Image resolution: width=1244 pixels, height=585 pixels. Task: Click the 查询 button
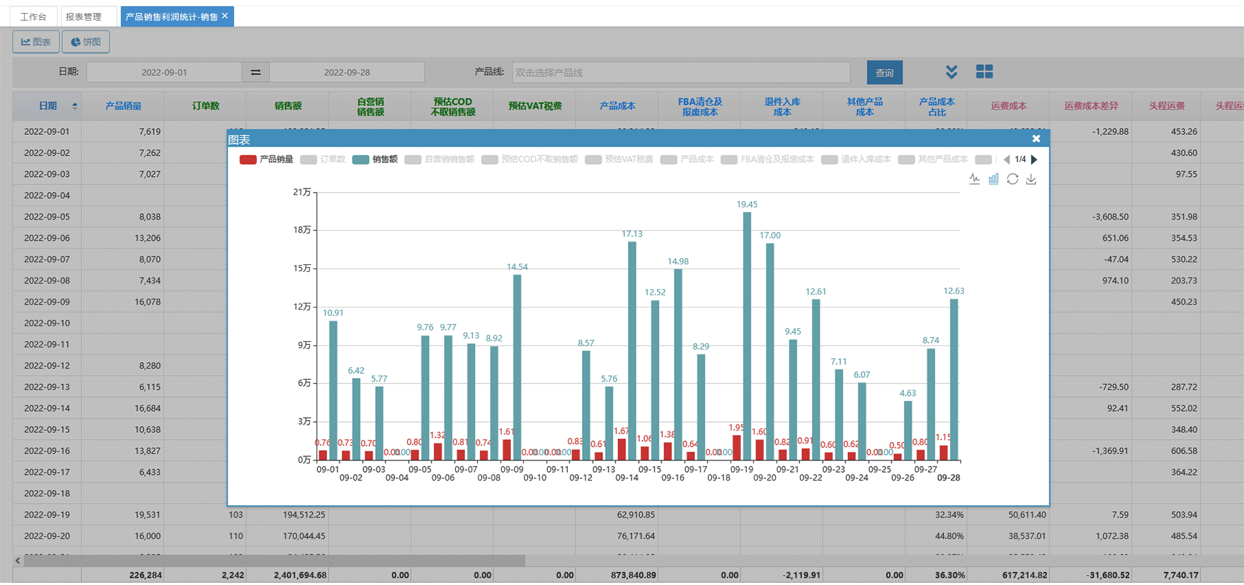coord(884,72)
